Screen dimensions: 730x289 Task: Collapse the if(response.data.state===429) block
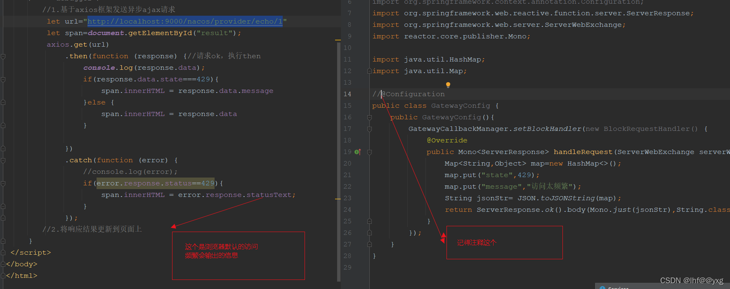point(3,79)
